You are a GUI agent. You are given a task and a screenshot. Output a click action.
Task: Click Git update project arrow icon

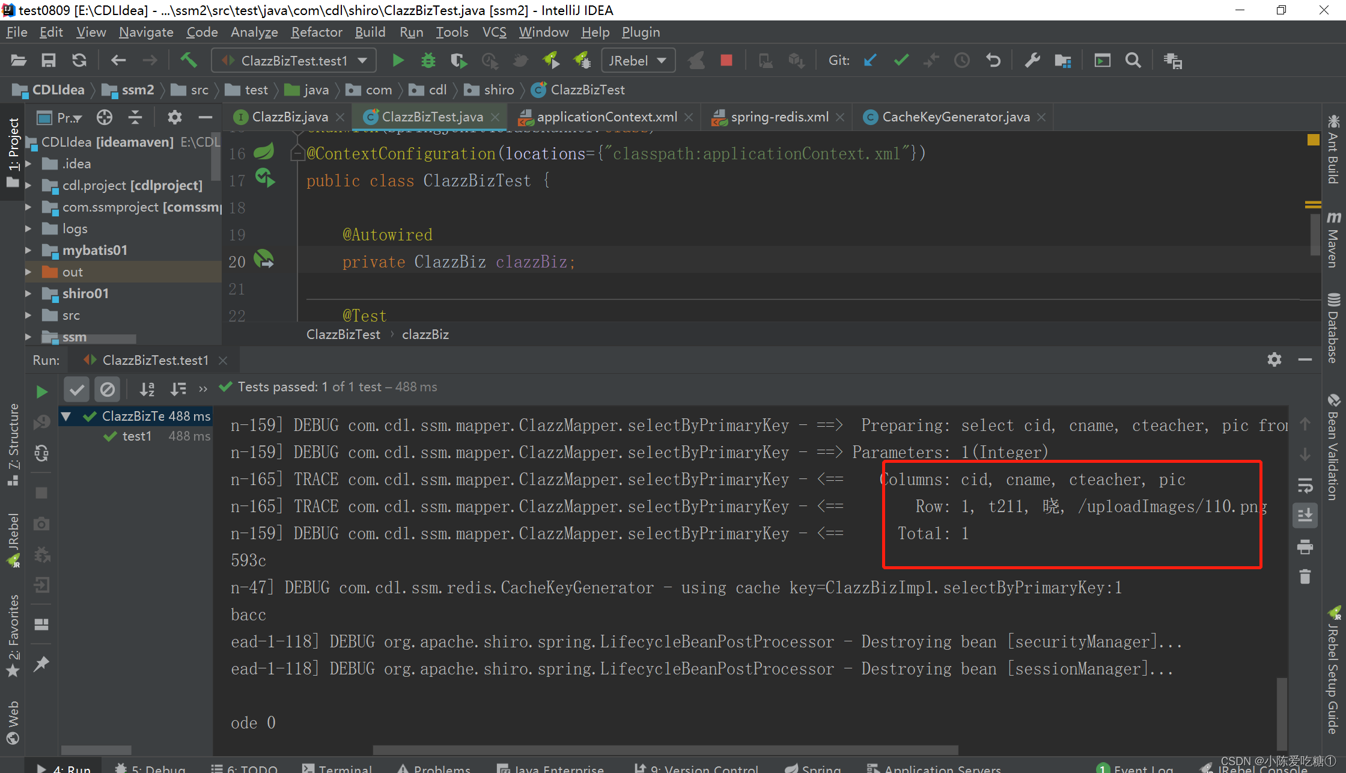tap(869, 61)
